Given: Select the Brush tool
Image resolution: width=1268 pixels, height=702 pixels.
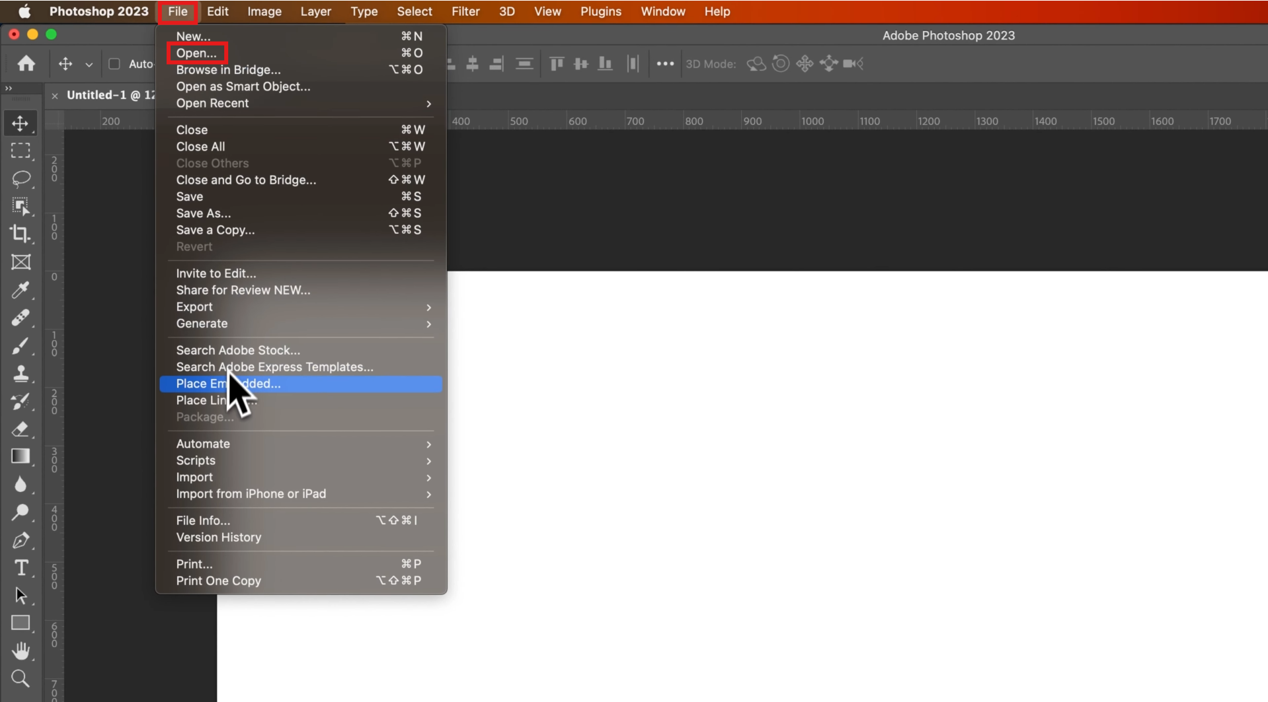Looking at the screenshot, I should coord(20,345).
